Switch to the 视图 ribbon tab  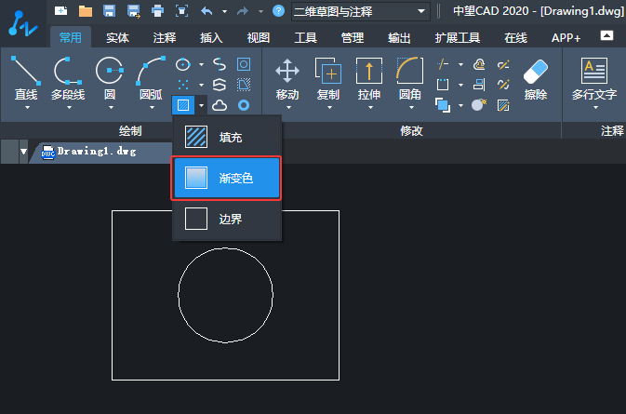tap(259, 37)
